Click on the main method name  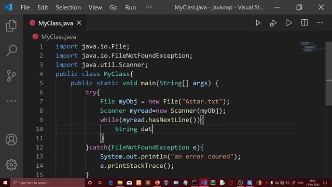[148, 83]
